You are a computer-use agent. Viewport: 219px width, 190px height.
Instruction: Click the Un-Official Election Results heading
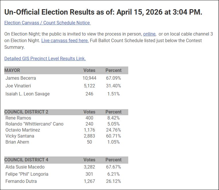[103, 12]
